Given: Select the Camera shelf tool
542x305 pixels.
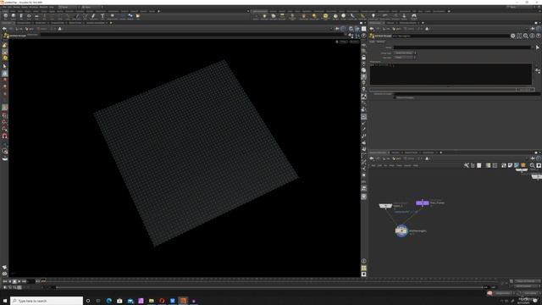Looking at the screenshot, I should point(256,16).
